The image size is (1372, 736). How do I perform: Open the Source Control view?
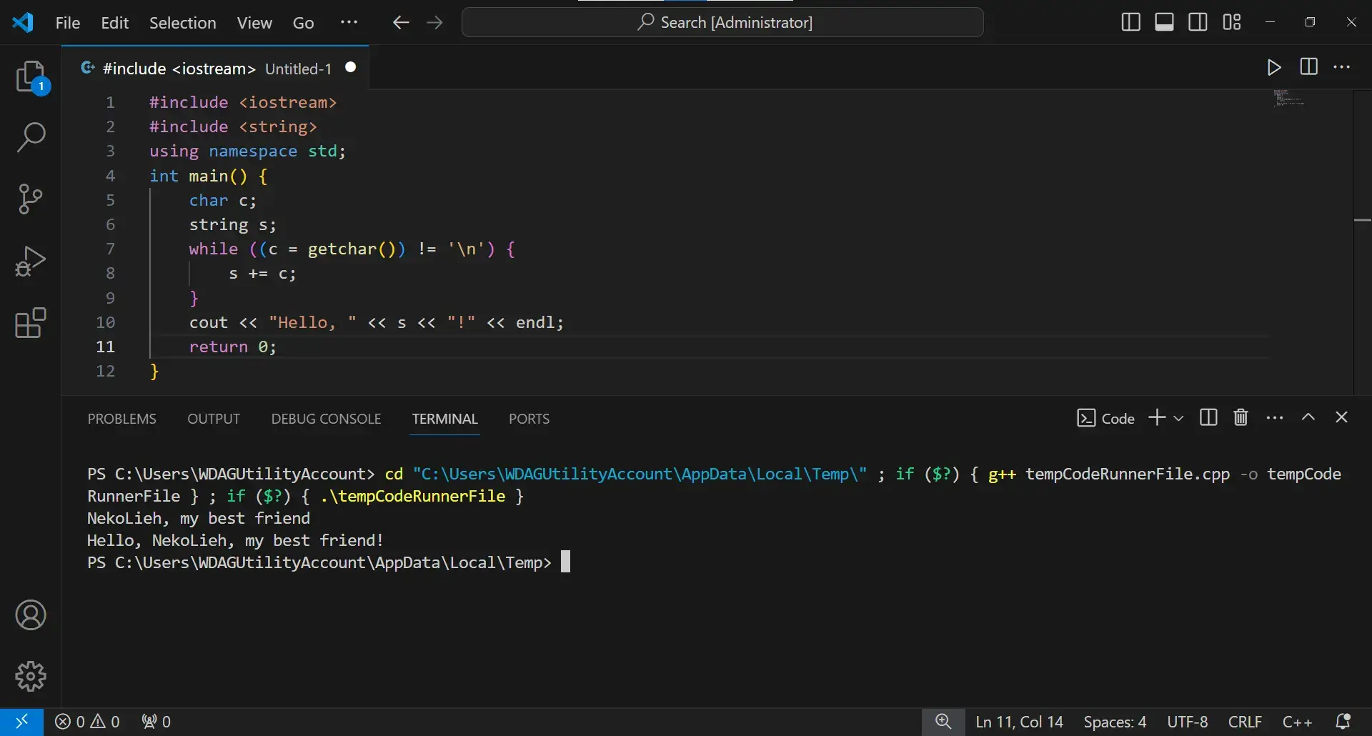tap(31, 199)
